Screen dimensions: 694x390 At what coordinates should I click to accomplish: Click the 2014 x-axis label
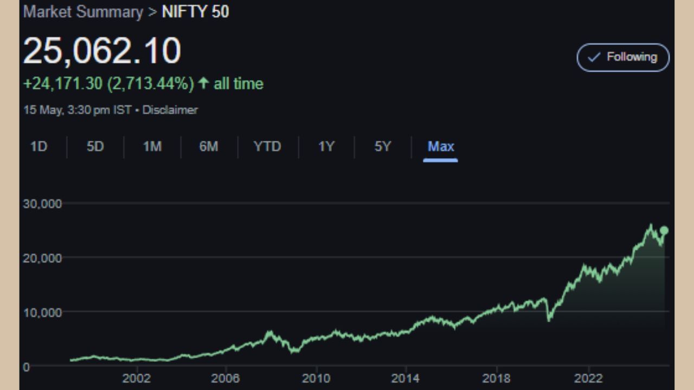point(406,378)
